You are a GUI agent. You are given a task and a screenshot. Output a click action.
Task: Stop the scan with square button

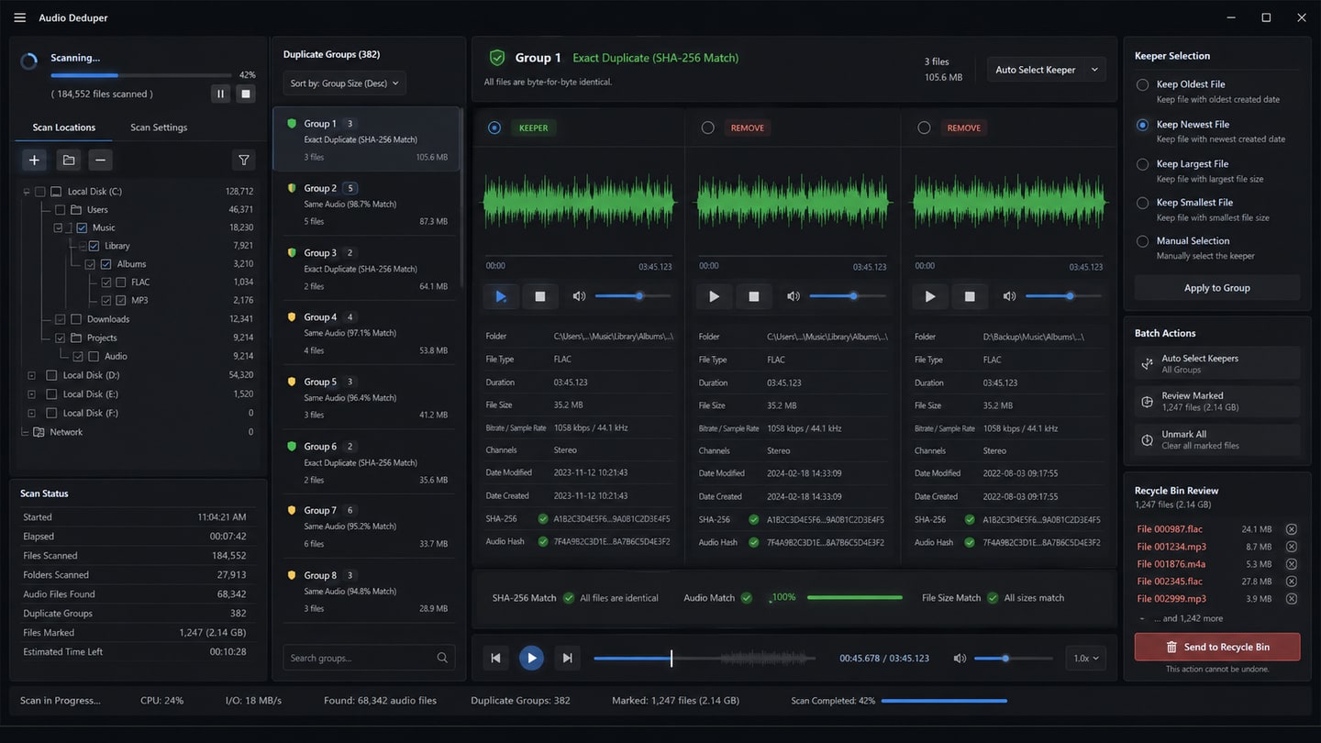click(245, 94)
